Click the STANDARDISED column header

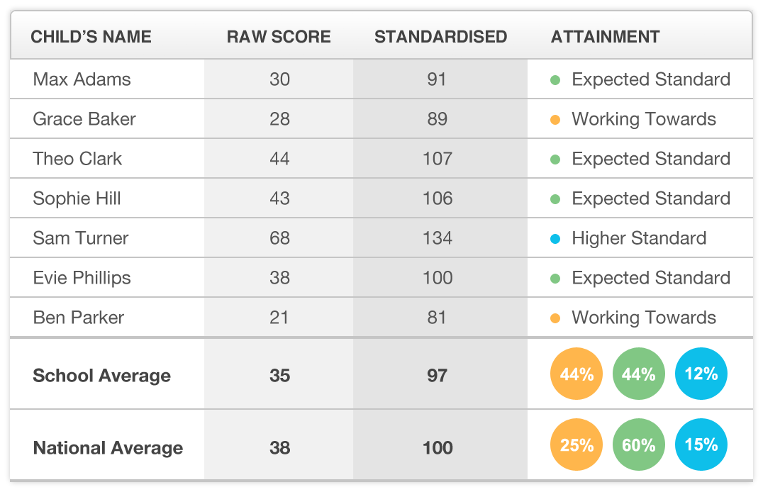[440, 37]
